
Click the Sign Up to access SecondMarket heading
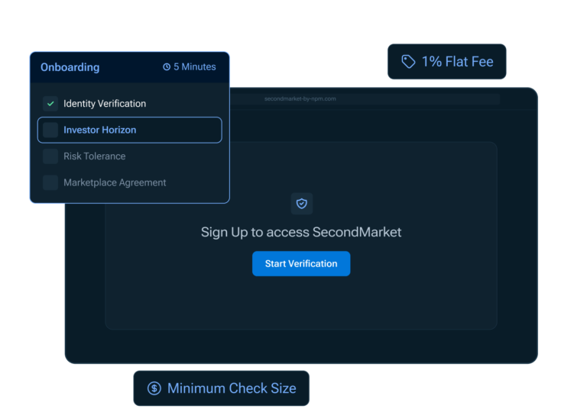tap(300, 232)
